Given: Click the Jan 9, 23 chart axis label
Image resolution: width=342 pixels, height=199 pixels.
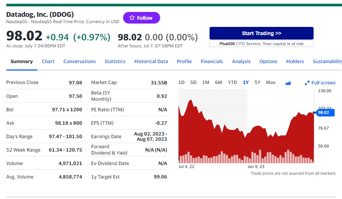Looking at the screenshot, I should coord(256,167).
